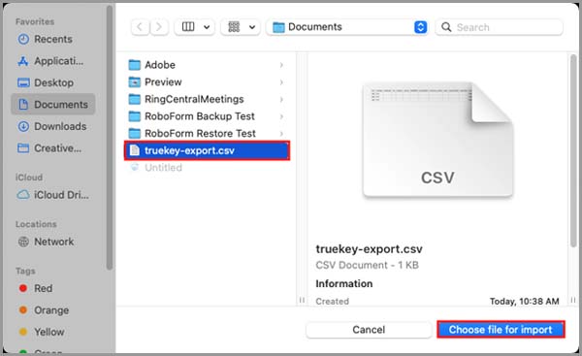Viewport: 582px width, 356px height.
Task: Click the Adobe folder icon
Action: click(135, 65)
